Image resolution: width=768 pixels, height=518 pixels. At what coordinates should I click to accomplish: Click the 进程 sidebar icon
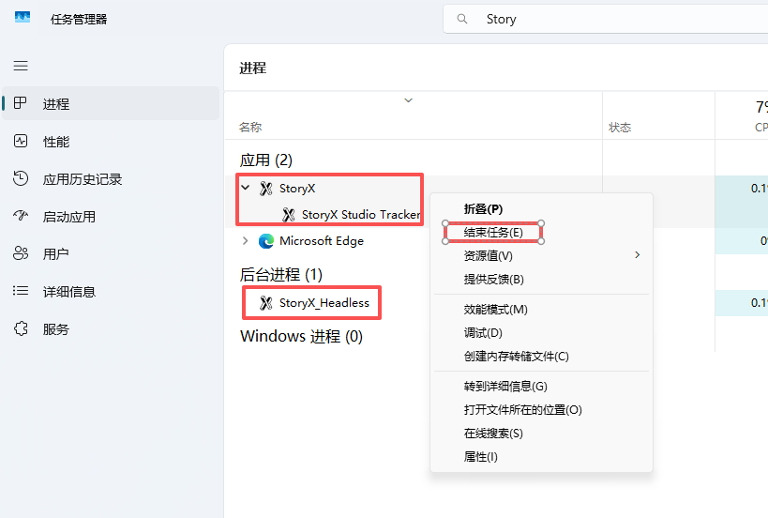(20, 103)
